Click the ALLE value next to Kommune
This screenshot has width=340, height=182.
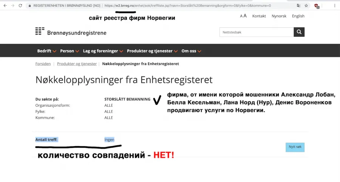click(x=109, y=118)
